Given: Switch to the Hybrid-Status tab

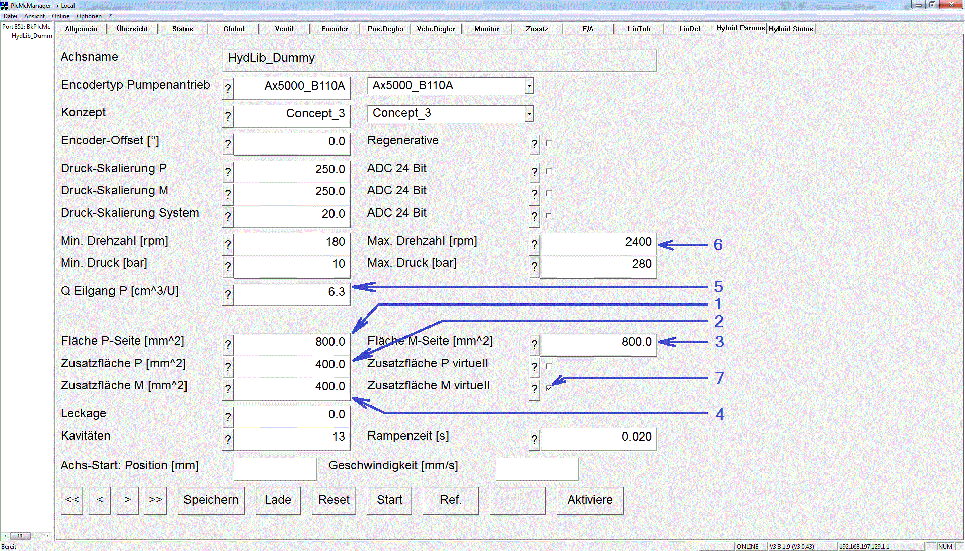Looking at the screenshot, I should click(791, 29).
